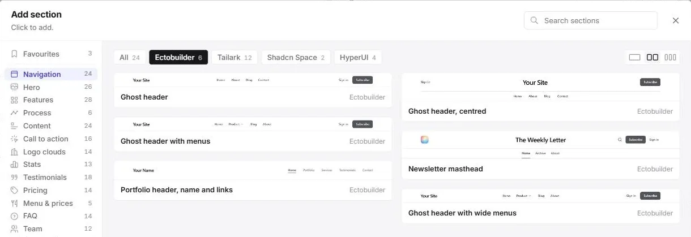Open the Menu & prices category
The image size is (691, 237).
click(x=52, y=203)
